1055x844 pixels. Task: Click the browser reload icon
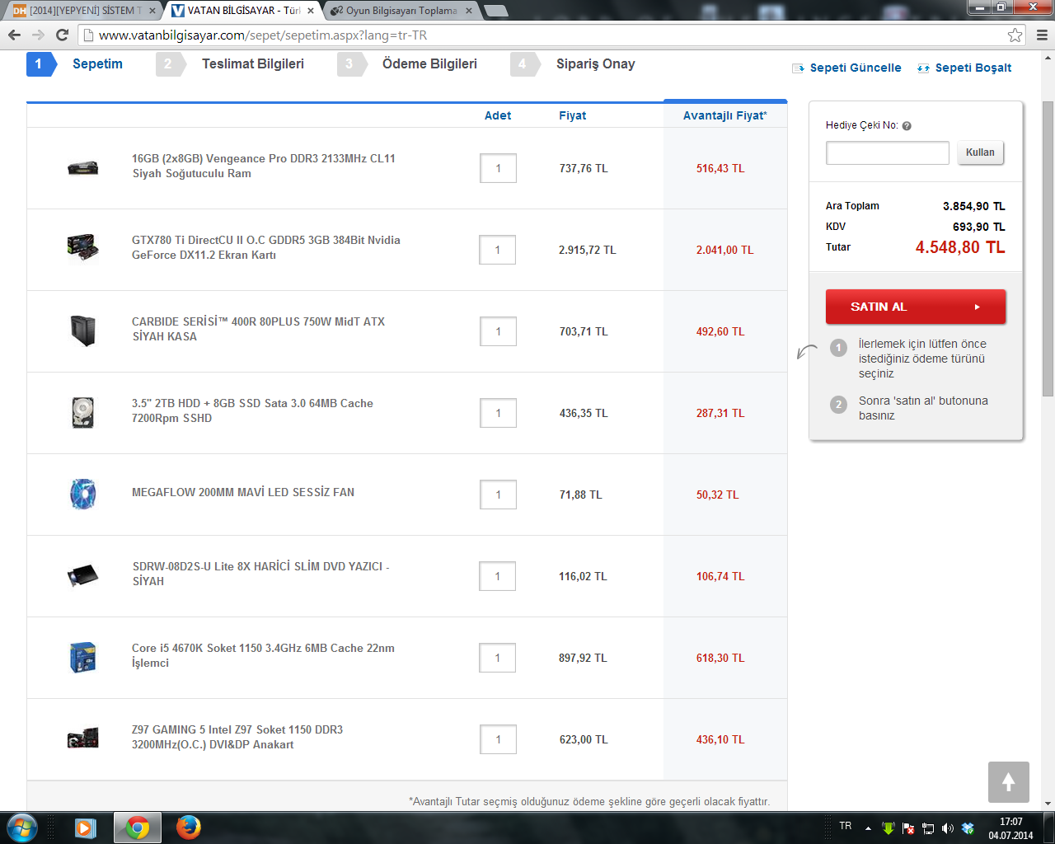(x=62, y=35)
